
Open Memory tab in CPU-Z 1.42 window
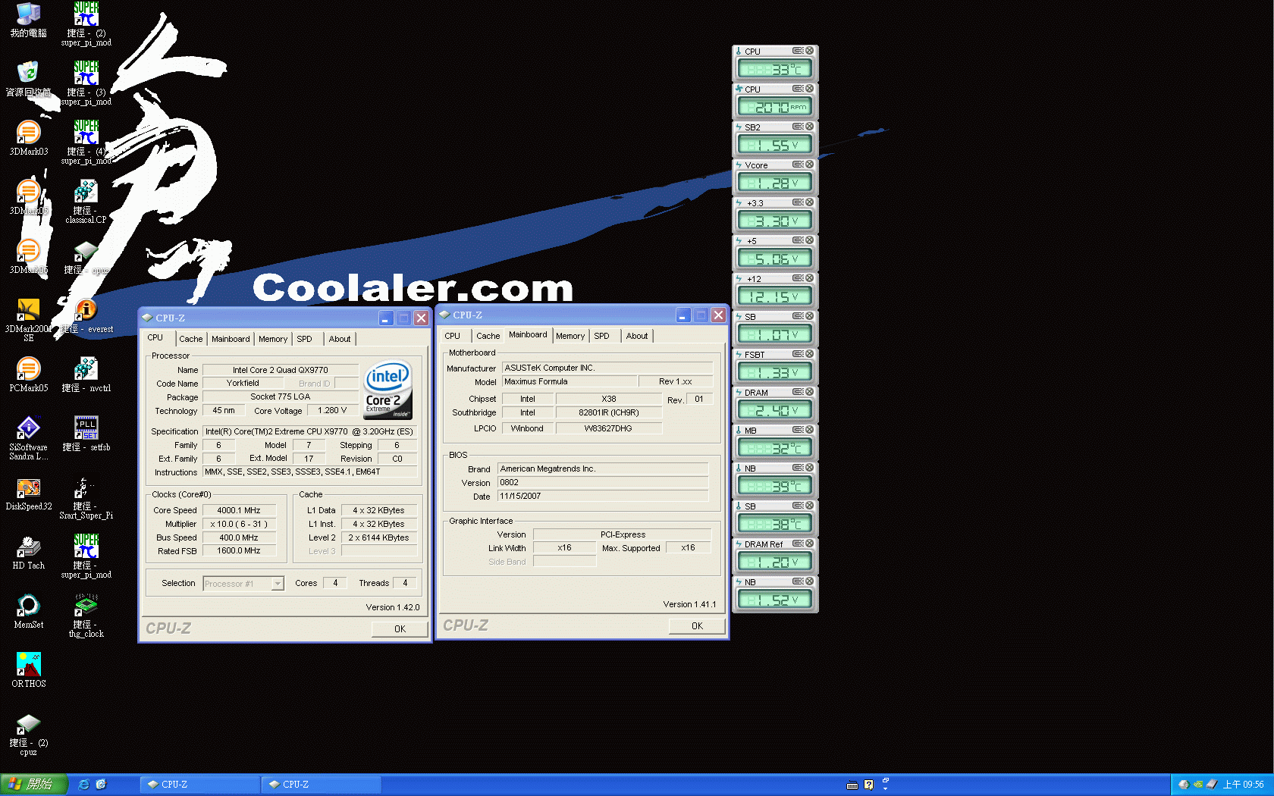(x=273, y=339)
